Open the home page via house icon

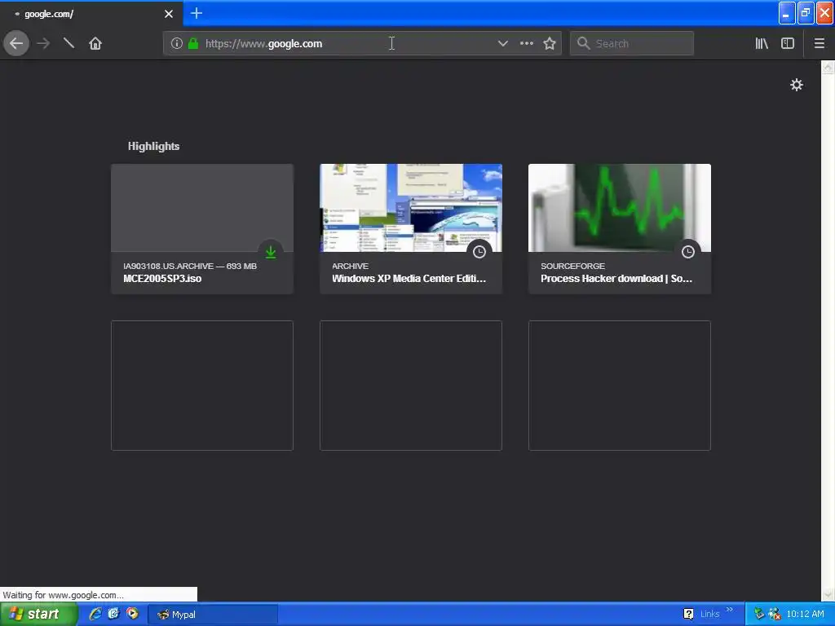pos(95,43)
